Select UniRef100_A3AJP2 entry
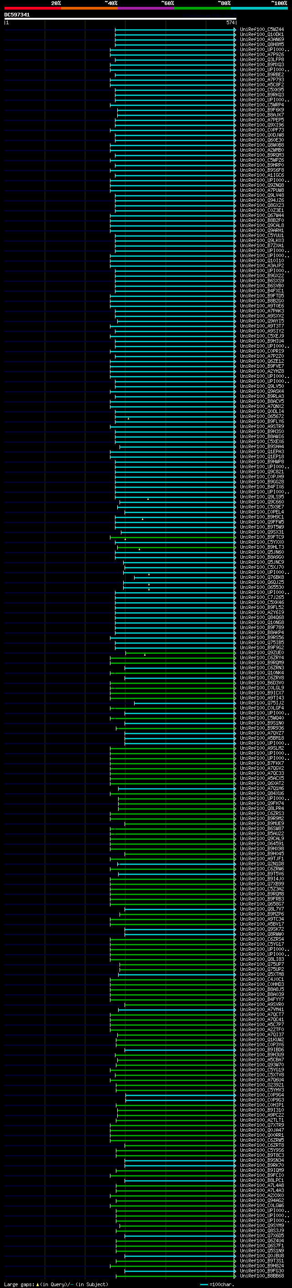The image size is (292, 1288). 261,265
